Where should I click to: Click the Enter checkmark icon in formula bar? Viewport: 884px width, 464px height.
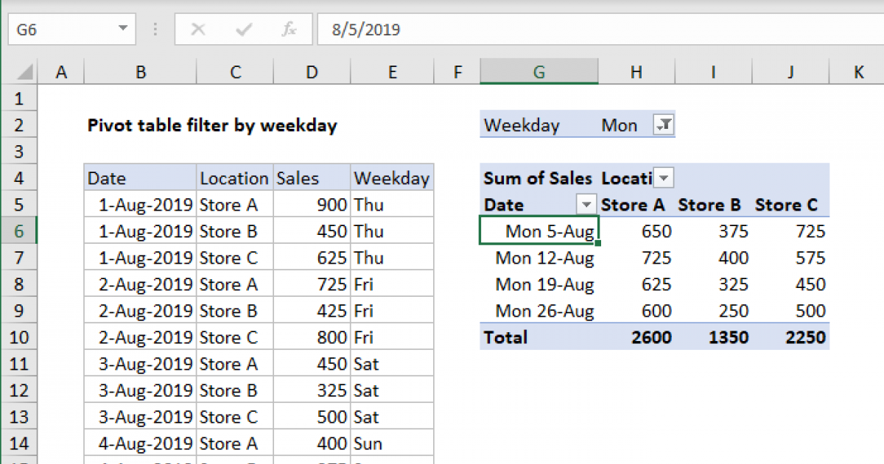[243, 29]
